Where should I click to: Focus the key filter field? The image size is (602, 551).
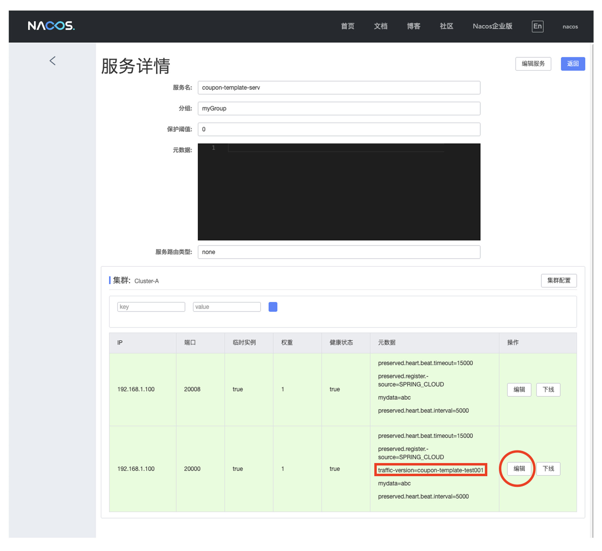(x=151, y=307)
